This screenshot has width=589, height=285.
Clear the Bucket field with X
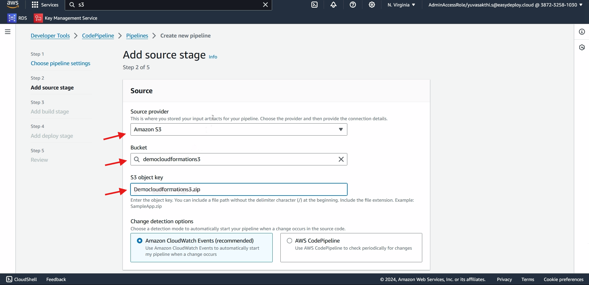341,159
